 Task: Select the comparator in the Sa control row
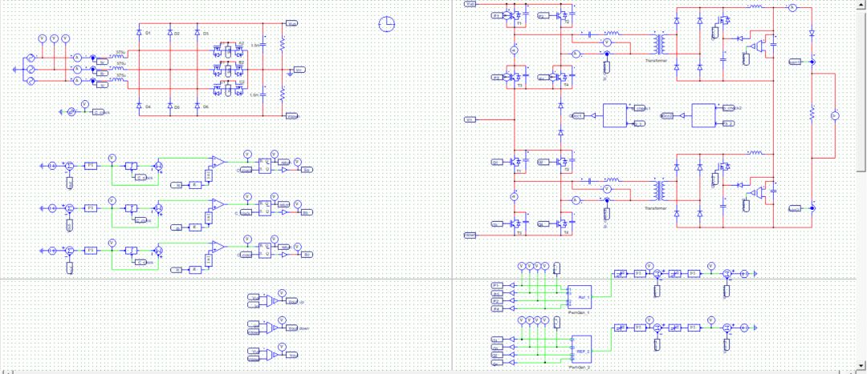click(218, 161)
